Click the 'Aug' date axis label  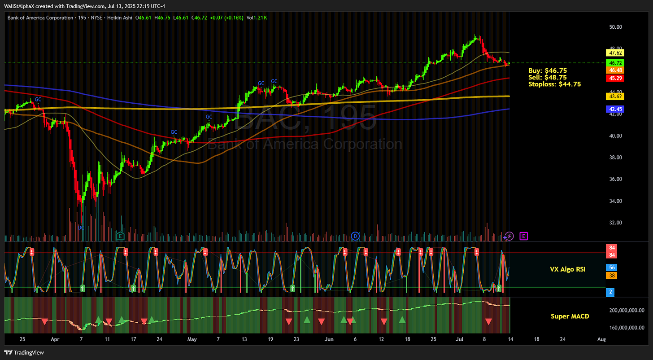[602, 339]
